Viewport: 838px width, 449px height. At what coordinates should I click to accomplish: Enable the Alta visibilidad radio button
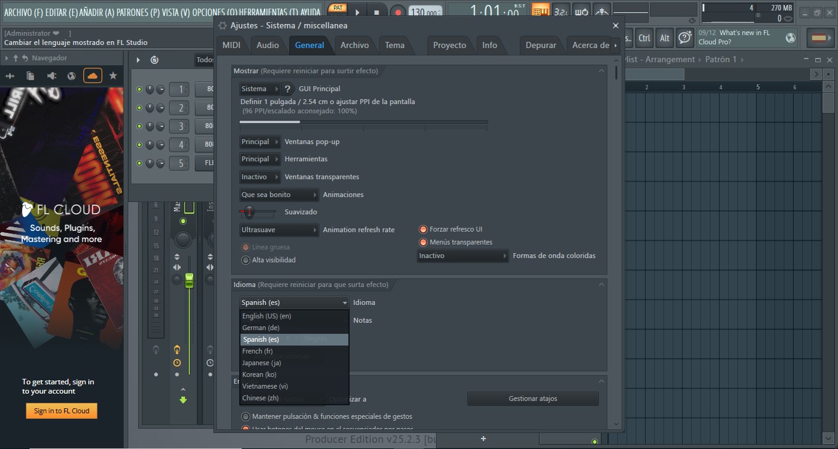245,260
